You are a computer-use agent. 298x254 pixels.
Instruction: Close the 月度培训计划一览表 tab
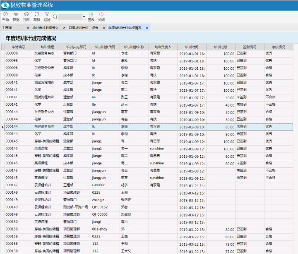(104, 28)
